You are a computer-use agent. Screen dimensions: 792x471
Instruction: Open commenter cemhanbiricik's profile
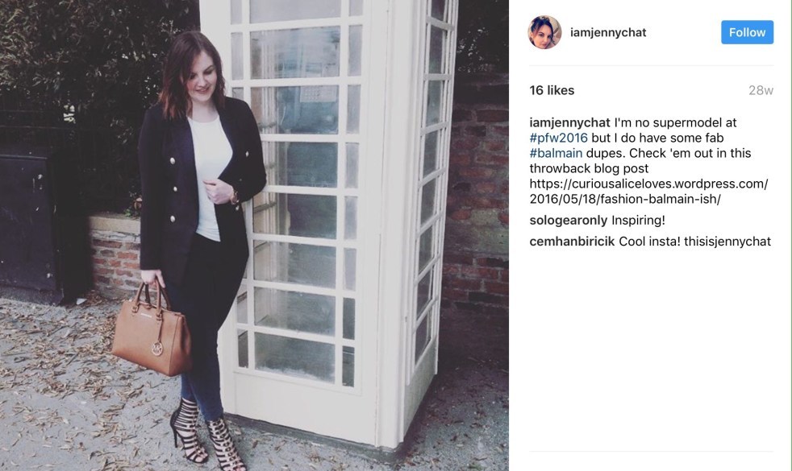(572, 242)
